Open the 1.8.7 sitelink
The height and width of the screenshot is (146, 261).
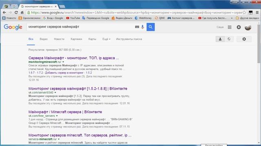[x=31, y=73]
